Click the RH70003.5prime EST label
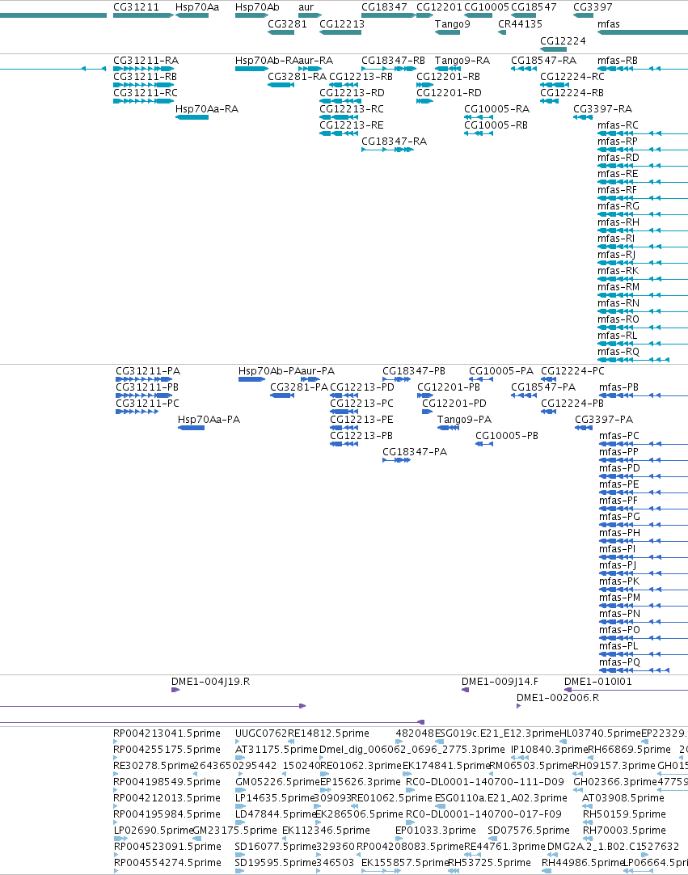The width and height of the screenshot is (688, 875). 624,831
